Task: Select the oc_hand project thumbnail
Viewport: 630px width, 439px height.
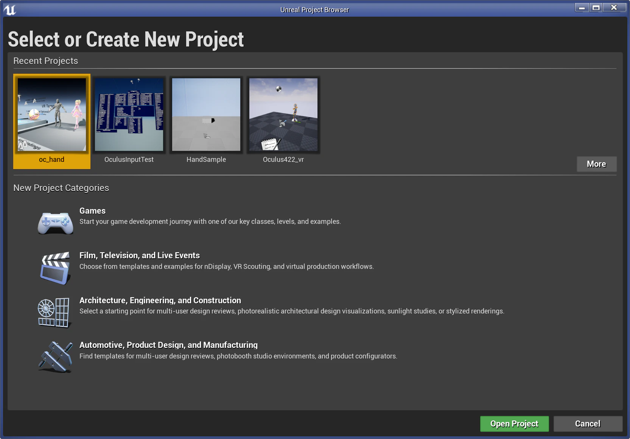Action: pyautogui.click(x=52, y=115)
